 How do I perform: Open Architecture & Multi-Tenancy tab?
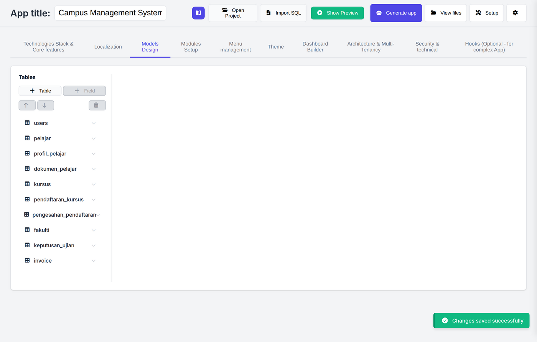[371, 47]
